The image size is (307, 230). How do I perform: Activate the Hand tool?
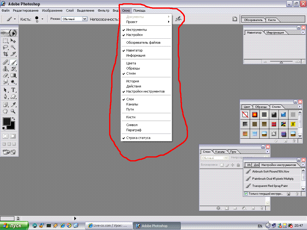(5, 111)
